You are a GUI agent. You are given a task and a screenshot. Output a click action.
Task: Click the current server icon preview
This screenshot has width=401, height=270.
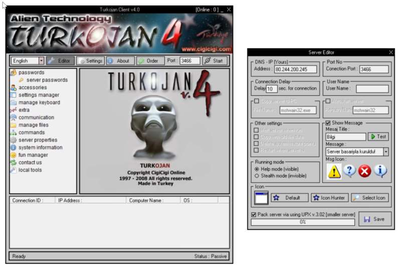tap(261, 198)
